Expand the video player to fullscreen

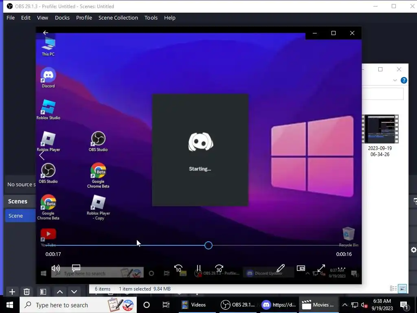[x=321, y=268]
